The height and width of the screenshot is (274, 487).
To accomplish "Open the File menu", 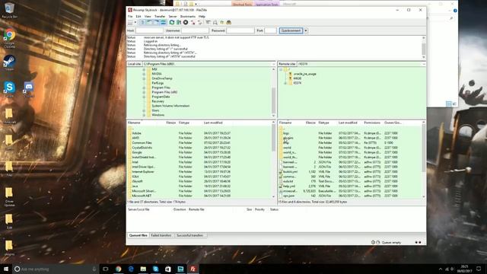I will pyautogui.click(x=130, y=16).
